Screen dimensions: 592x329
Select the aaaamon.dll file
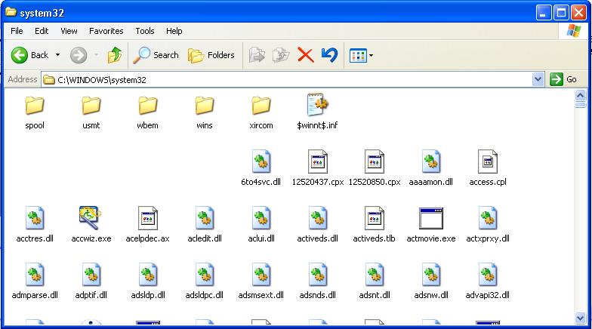430,168
